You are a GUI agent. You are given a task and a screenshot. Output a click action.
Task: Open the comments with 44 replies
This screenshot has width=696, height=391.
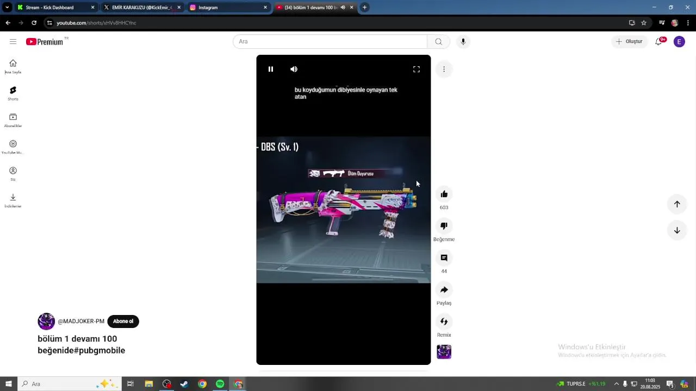pos(444,257)
